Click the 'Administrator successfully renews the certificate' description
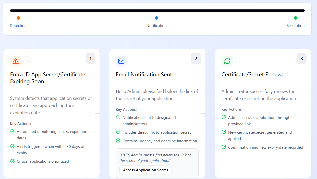 259,95
